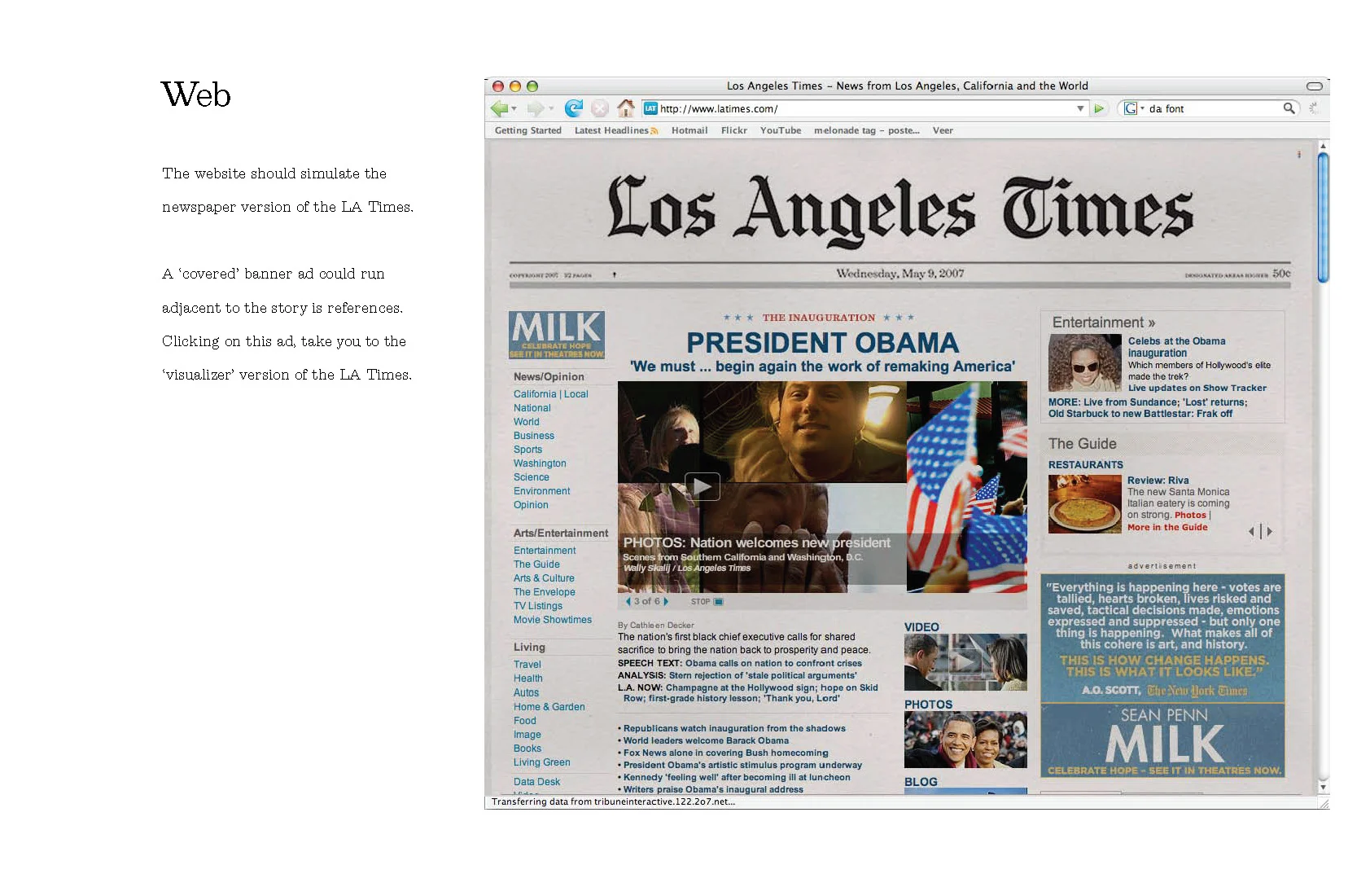This screenshot has height=887, width=1370.
Task: Open Live updates on Show Tracker
Action: pyautogui.click(x=1197, y=388)
